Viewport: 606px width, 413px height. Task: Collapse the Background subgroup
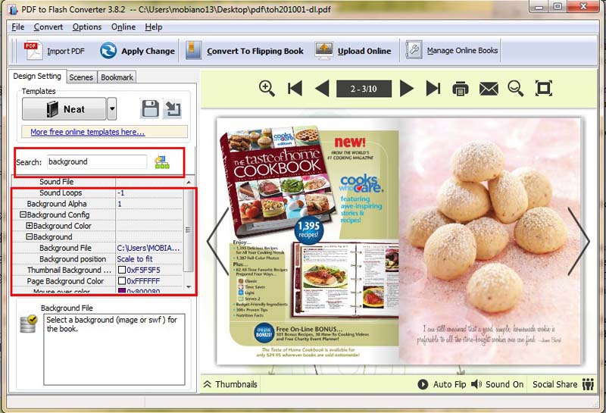29,236
